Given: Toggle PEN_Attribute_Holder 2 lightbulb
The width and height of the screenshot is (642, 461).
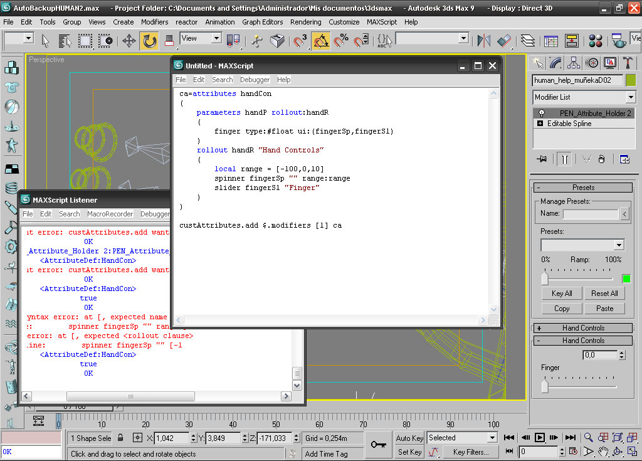Looking at the screenshot, I should pyautogui.click(x=541, y=113).
